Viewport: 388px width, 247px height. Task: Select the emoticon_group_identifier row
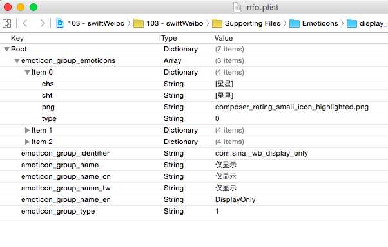pos(194,153)
